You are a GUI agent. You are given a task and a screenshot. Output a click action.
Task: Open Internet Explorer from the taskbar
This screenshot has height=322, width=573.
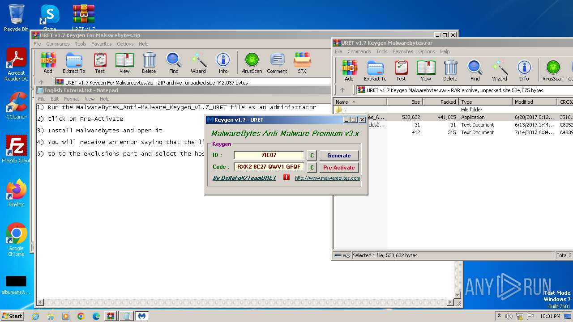tap(35, 316)
